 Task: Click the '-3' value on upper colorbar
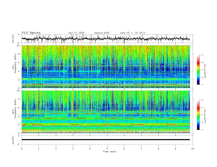pos(202,55)
